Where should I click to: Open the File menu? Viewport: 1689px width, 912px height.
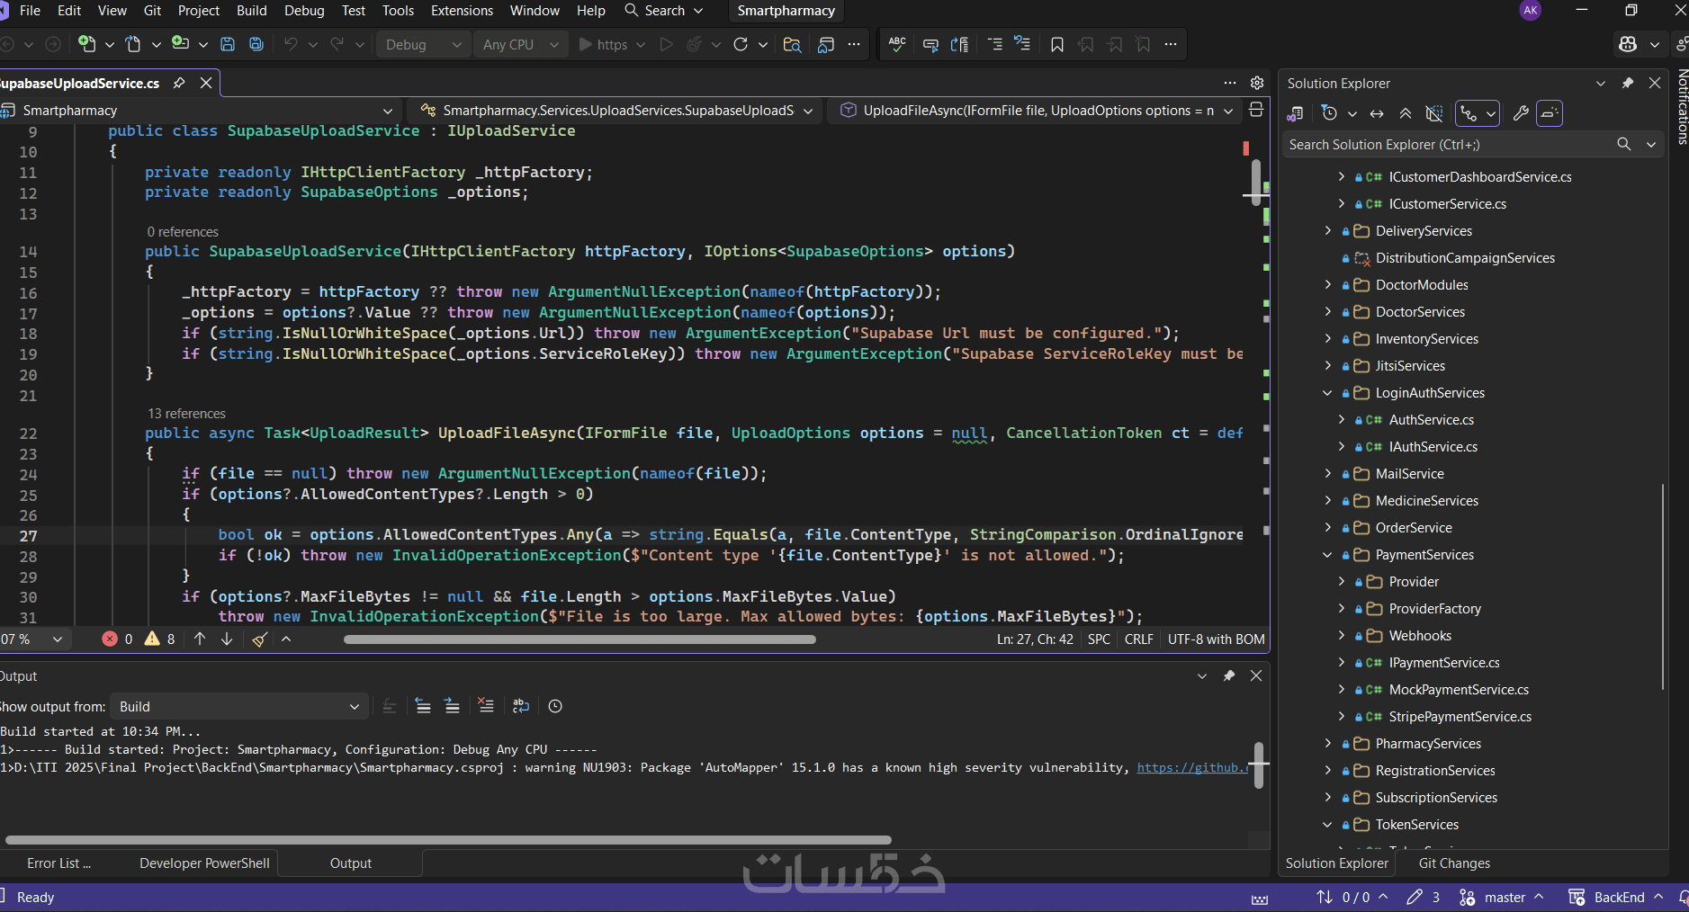point(30,11)
